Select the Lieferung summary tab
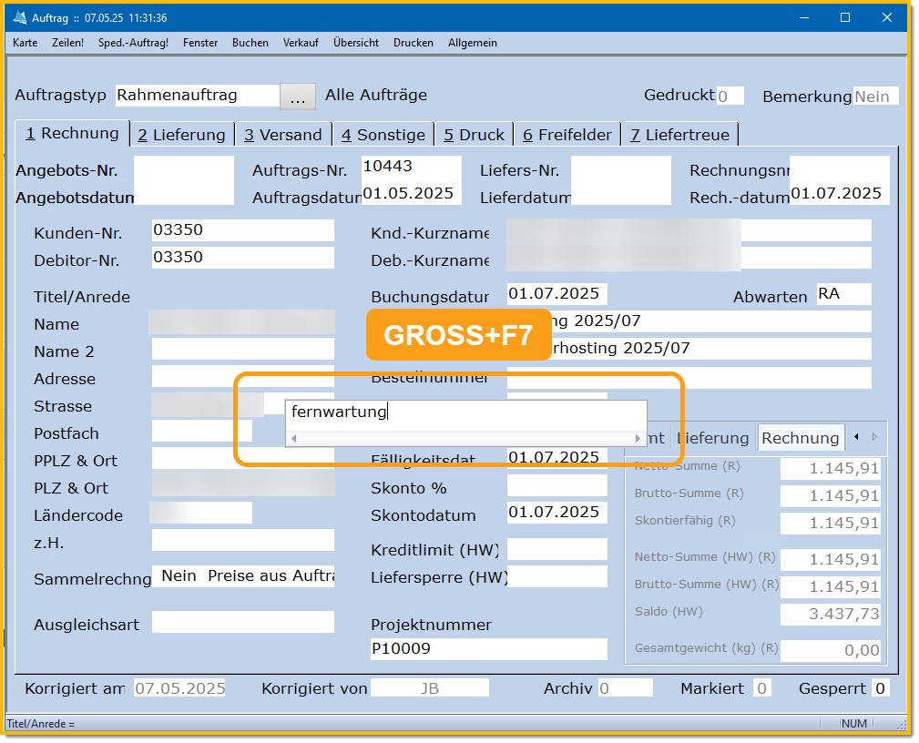 [x=712, y=438]
